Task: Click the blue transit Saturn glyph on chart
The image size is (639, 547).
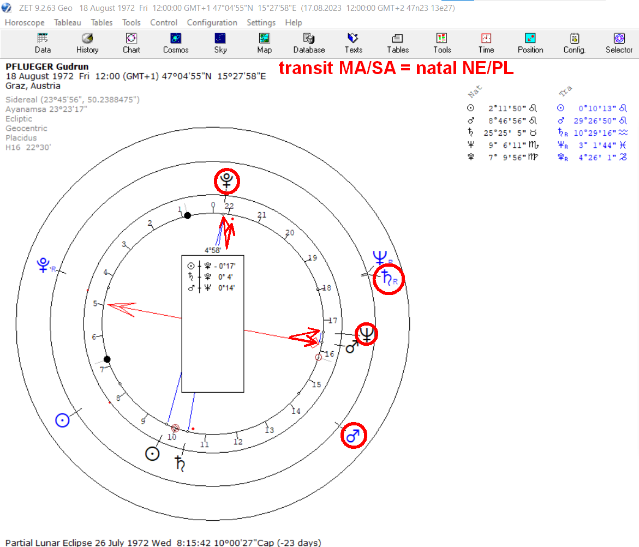Action: point(387,278)
